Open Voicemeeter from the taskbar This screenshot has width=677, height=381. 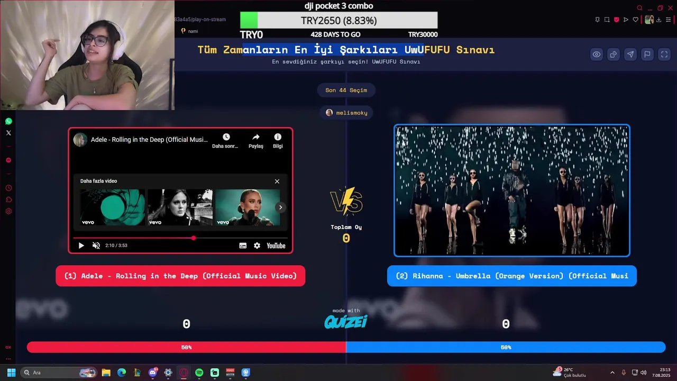click(230, 373)
